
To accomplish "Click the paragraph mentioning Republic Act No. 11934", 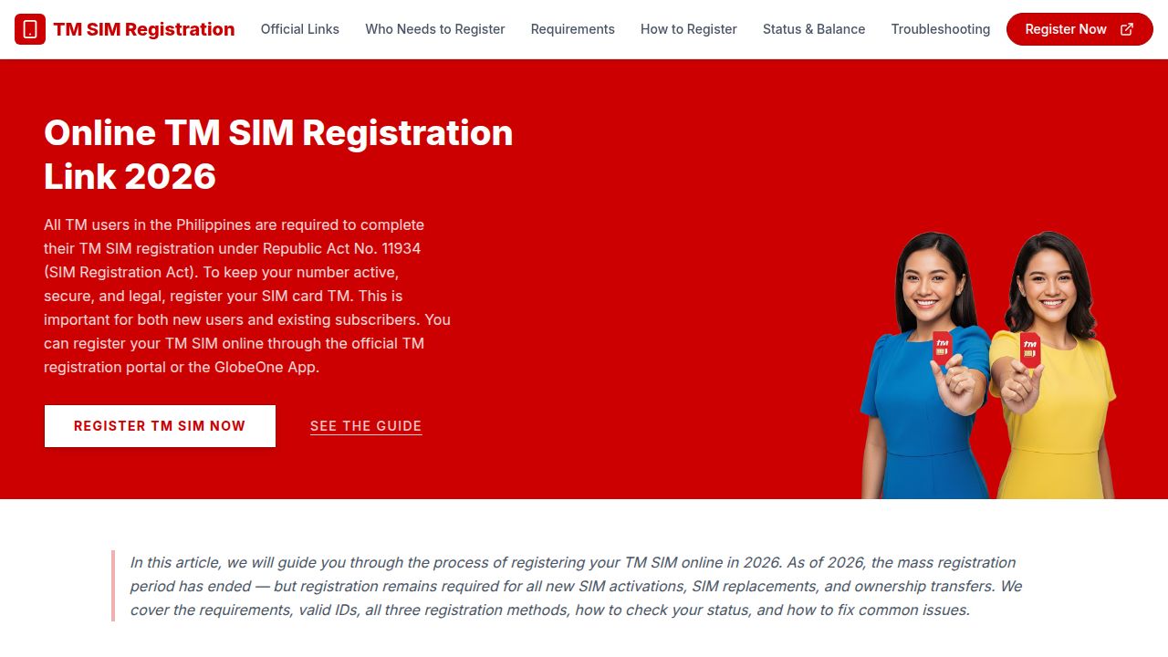I will (x=247, y=296).
